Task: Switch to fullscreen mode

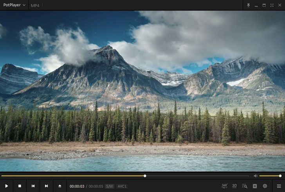Action: click(272, 5)
